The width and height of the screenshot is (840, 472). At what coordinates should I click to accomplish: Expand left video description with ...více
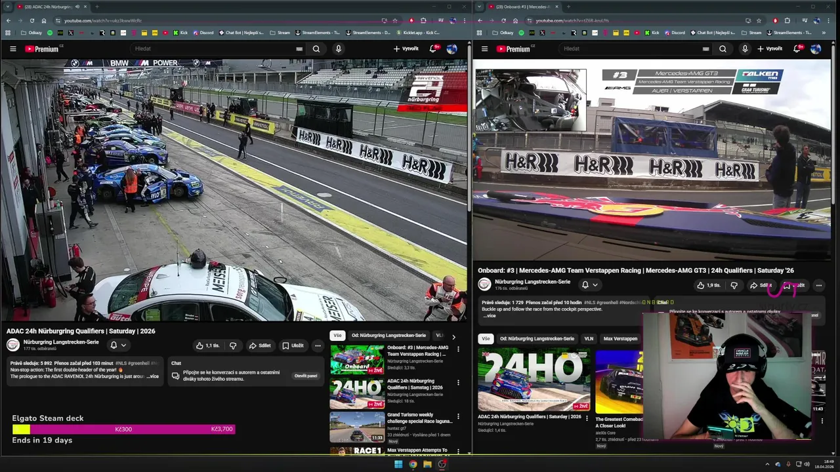152,376
